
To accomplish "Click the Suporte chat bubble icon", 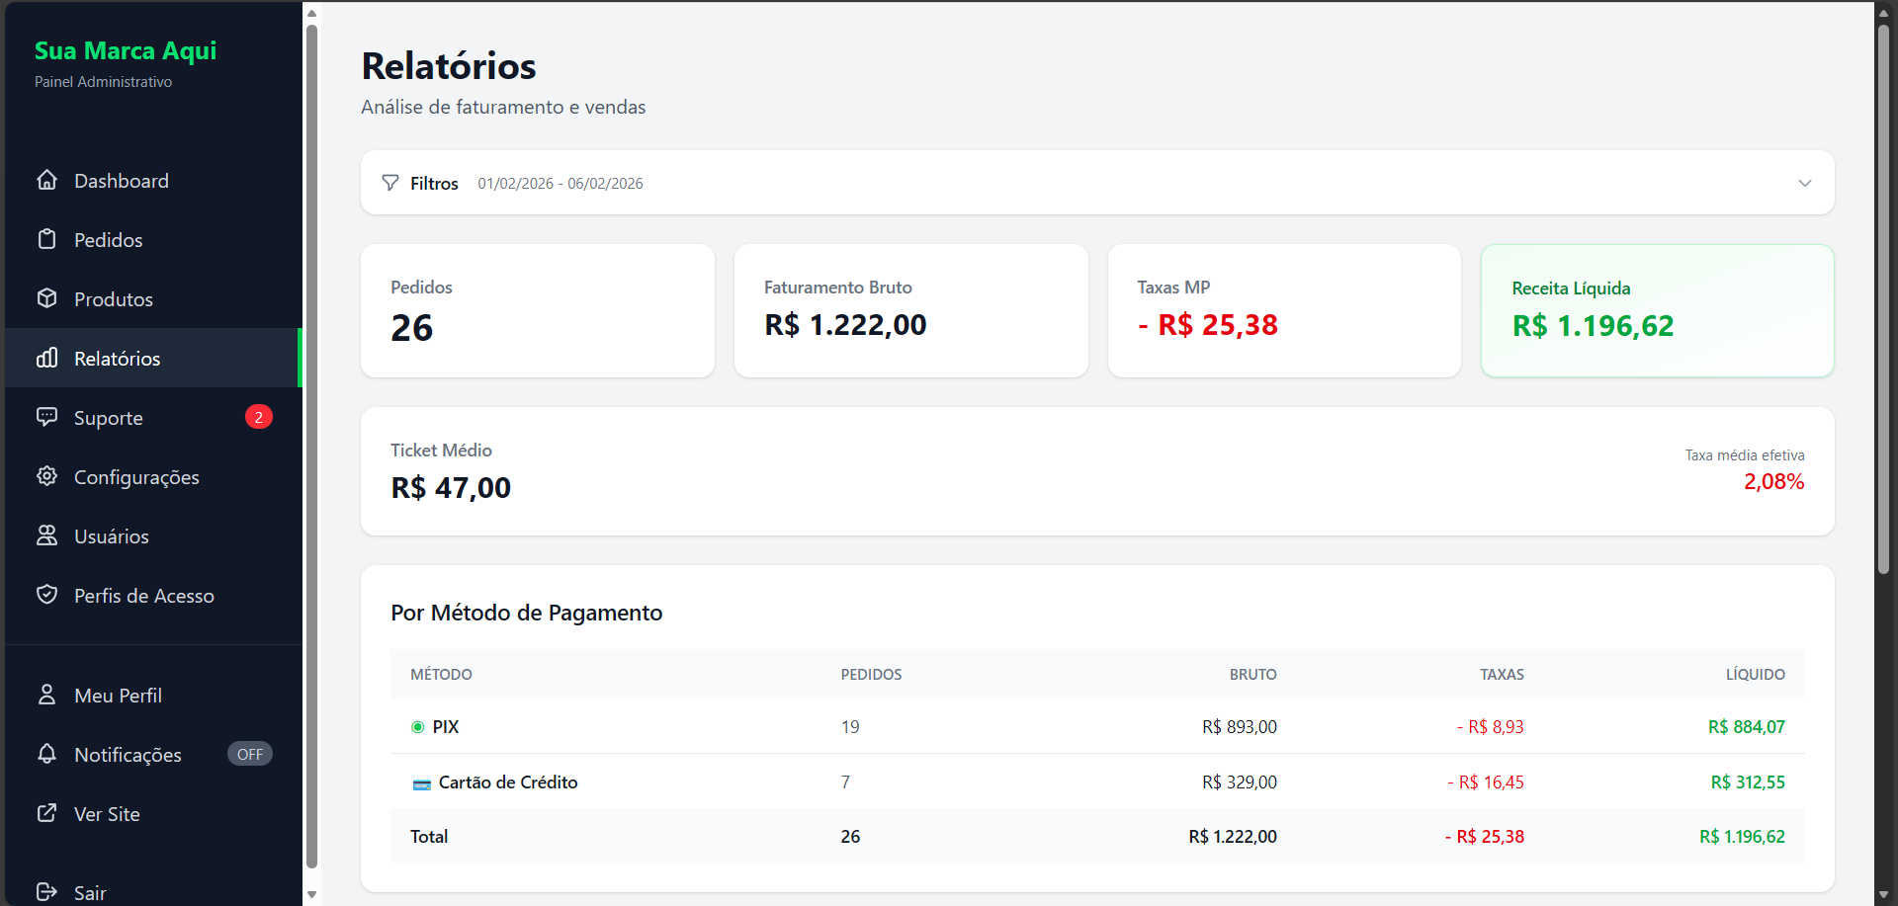I will coord(46,417).
